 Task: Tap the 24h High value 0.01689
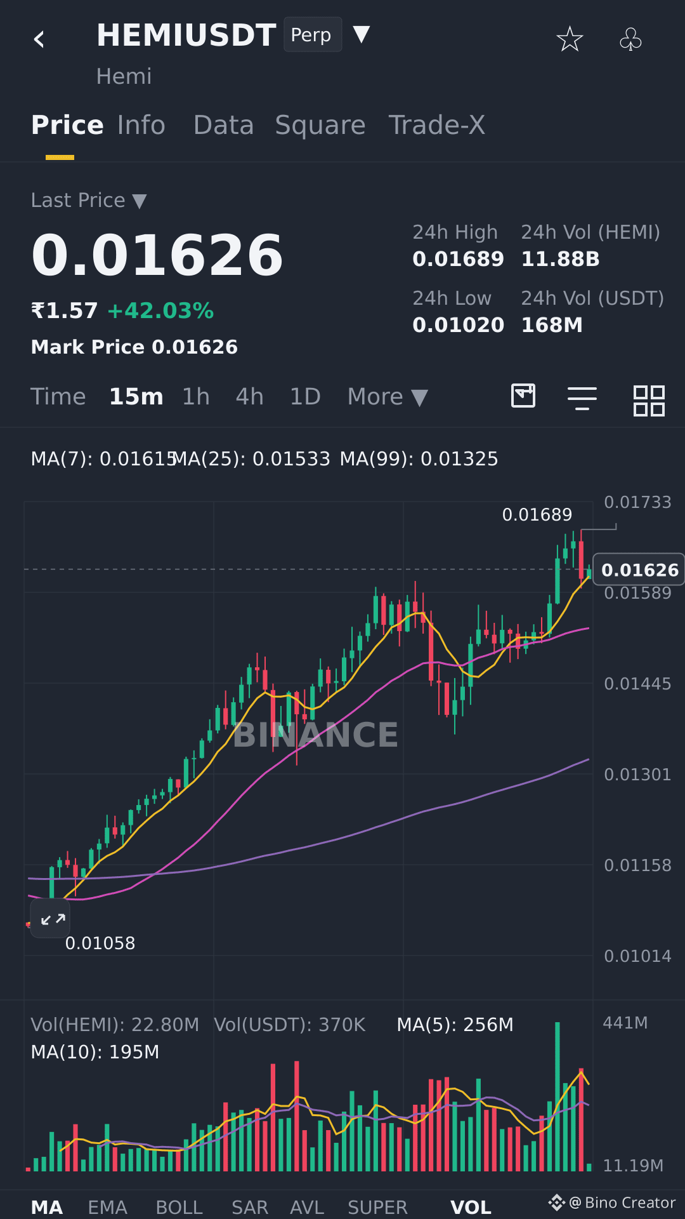459,259
